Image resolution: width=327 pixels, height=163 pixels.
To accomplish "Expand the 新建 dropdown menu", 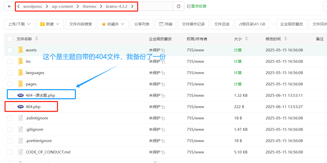I will (x=50, y=24).
